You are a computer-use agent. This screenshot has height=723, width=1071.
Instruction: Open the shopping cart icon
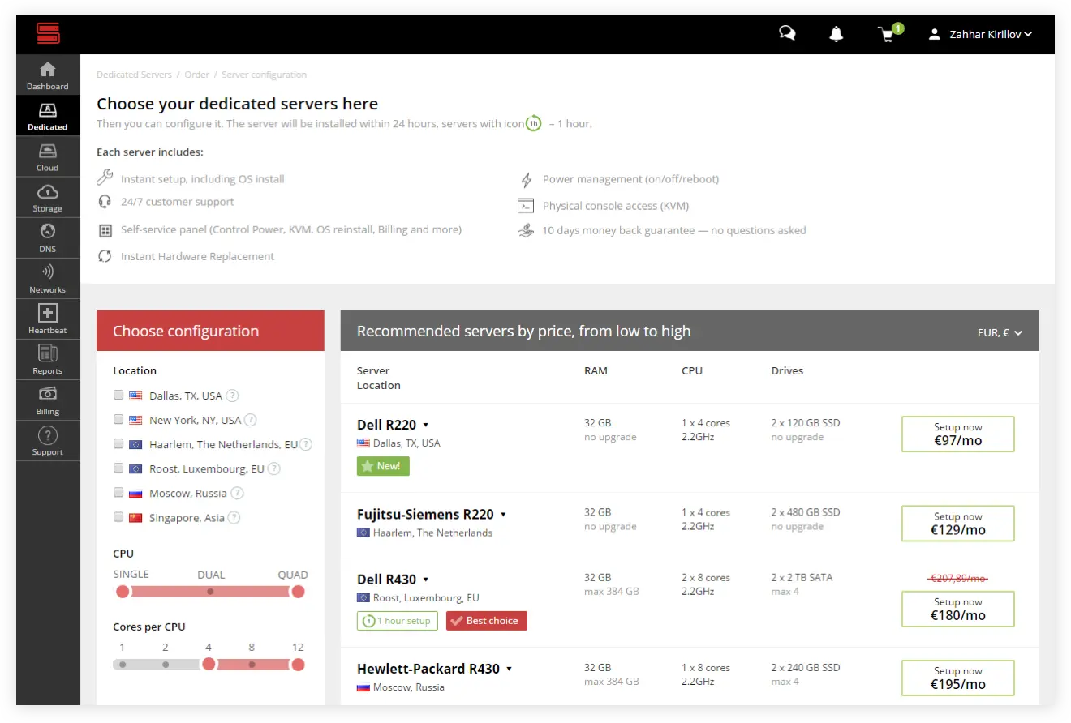pyautogui.click(x=887, y=35)
